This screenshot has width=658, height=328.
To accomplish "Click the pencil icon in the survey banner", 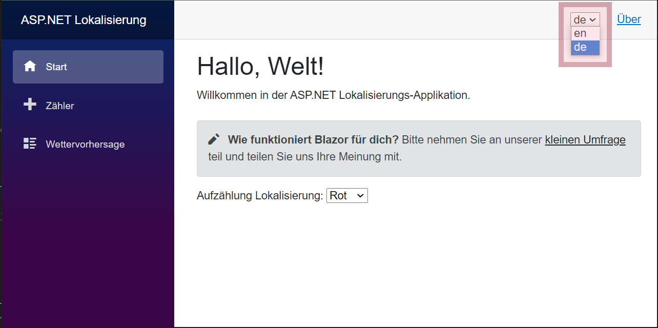I will [214, 139].
